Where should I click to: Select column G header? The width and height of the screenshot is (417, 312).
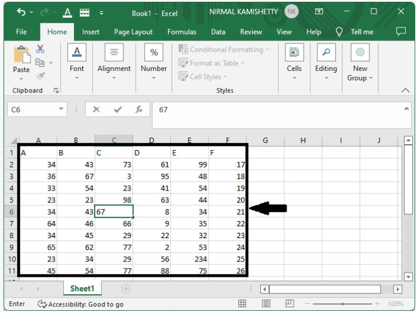265,140
